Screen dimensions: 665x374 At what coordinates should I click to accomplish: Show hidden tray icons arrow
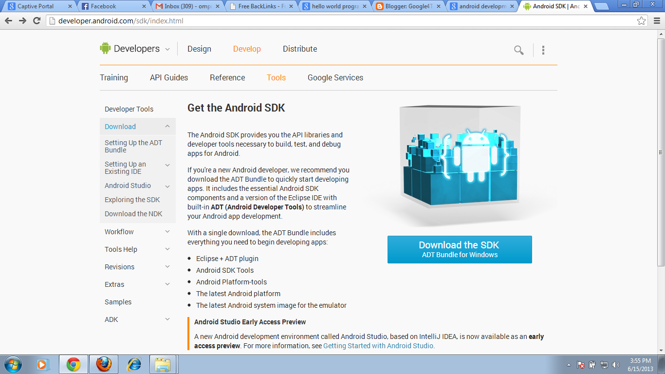569,365
